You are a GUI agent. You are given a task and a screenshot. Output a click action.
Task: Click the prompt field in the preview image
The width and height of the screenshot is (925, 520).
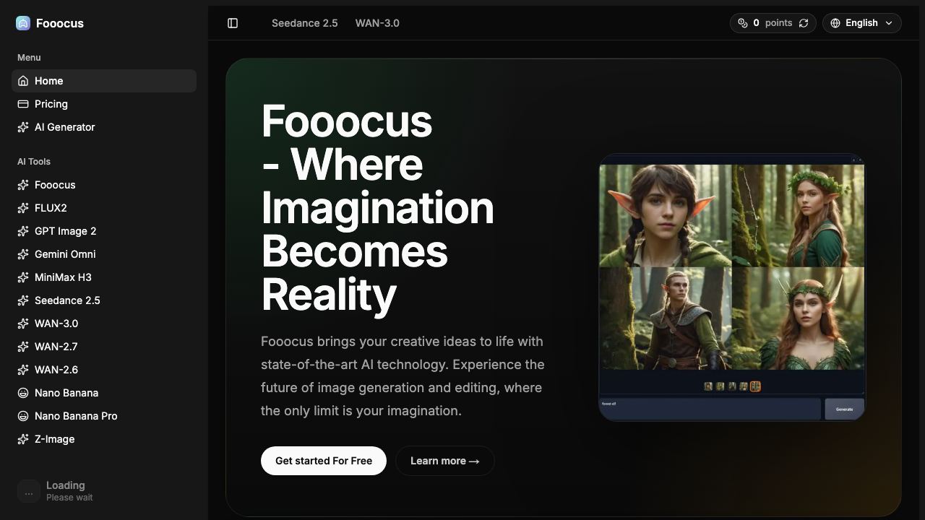click(x=710, y=409)
